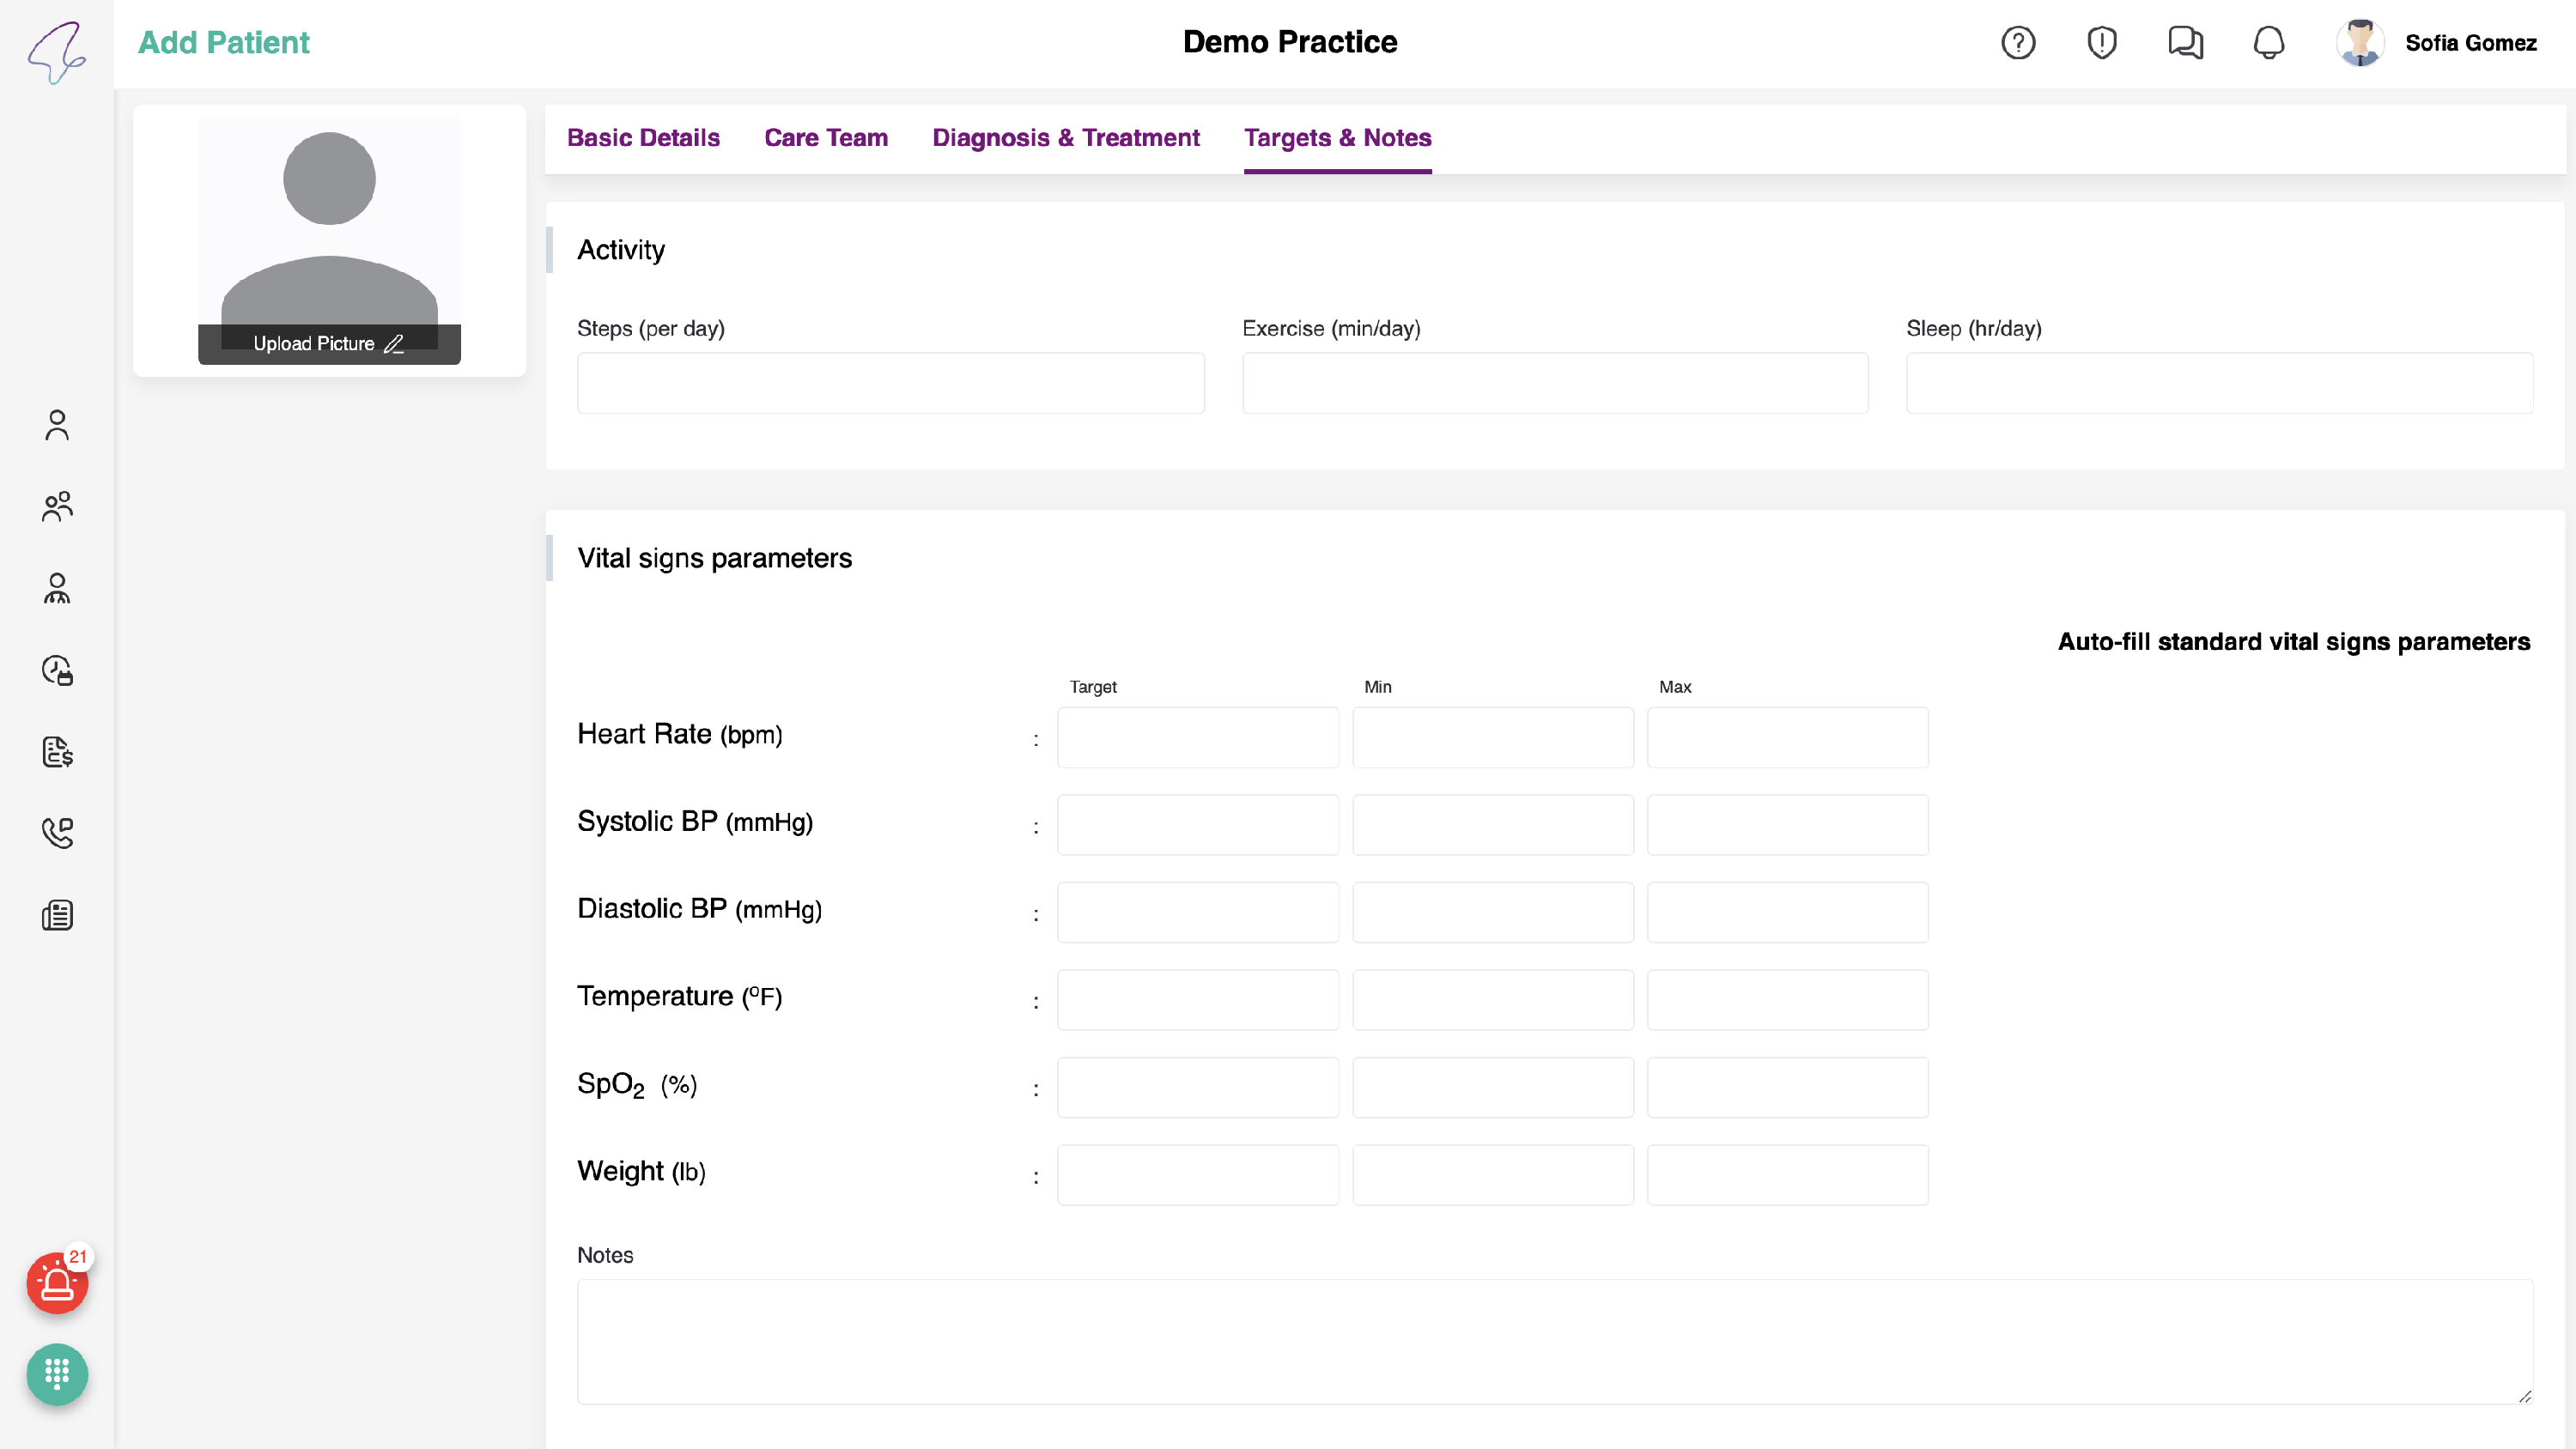Click the Steps per day field

tap(890, 383)
